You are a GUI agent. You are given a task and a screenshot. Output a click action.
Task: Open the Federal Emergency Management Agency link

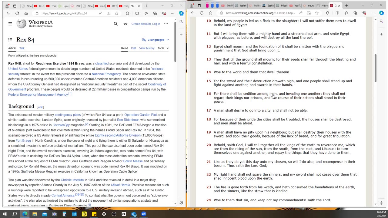click(38, 94)
